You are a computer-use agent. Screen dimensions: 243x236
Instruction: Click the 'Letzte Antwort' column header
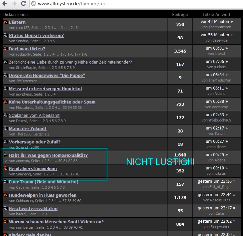pos(216,15)
